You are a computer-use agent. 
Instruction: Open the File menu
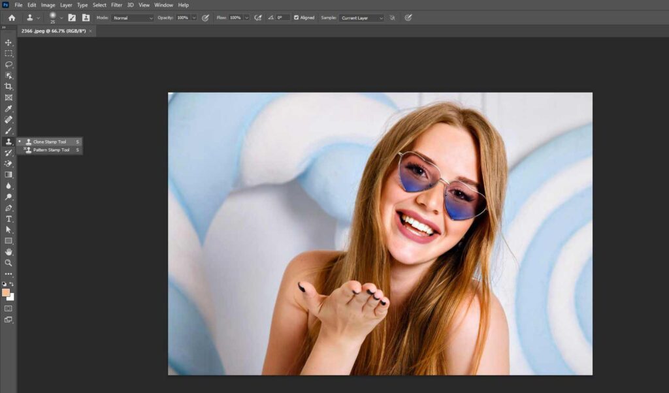pyautogui.click(x=18, y=5)
